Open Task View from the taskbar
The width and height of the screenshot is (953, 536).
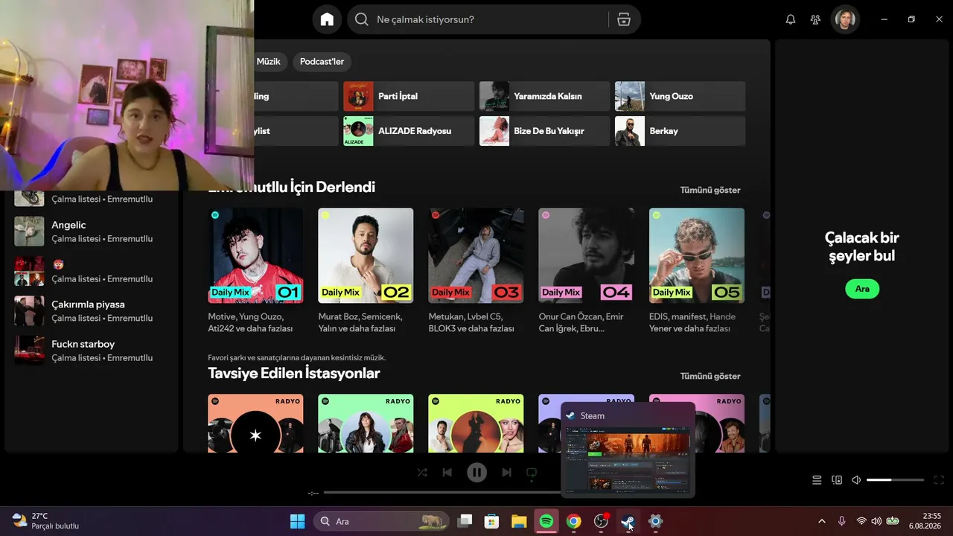tap(465, 521)
